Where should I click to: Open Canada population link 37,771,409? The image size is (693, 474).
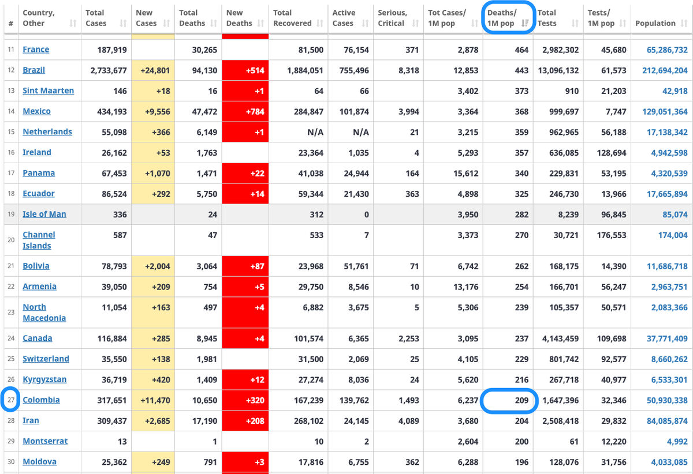[667, 338]
